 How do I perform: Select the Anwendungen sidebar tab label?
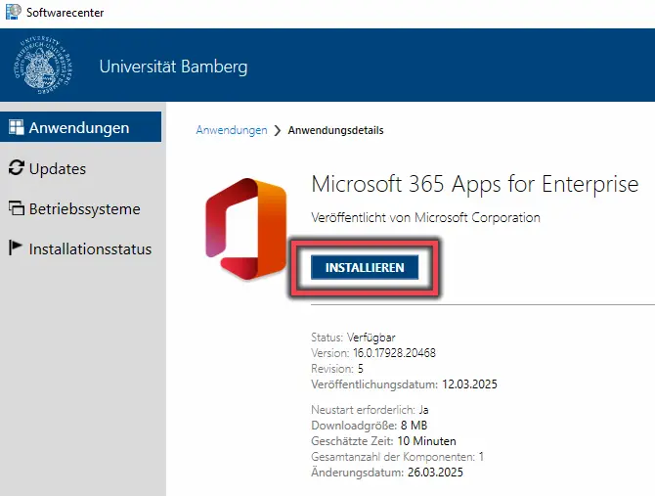79,127
